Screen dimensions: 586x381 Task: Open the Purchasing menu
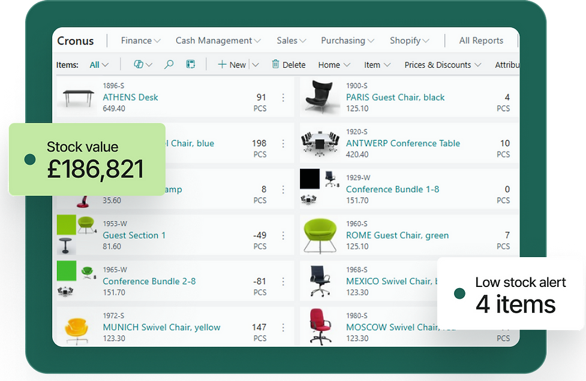[x=347, y=40]
